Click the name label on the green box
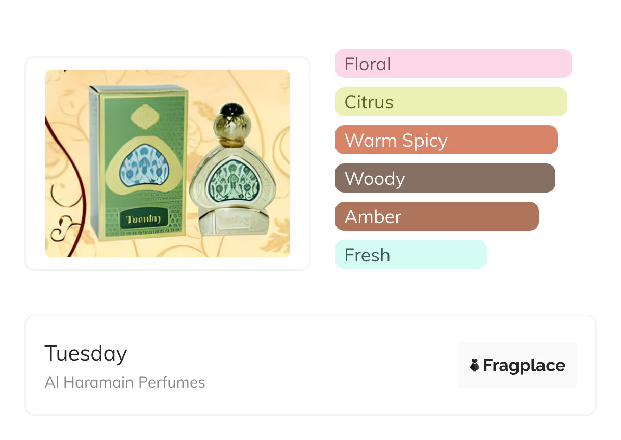The width and height of the screenshot is (621, 440). coord(143,220)
